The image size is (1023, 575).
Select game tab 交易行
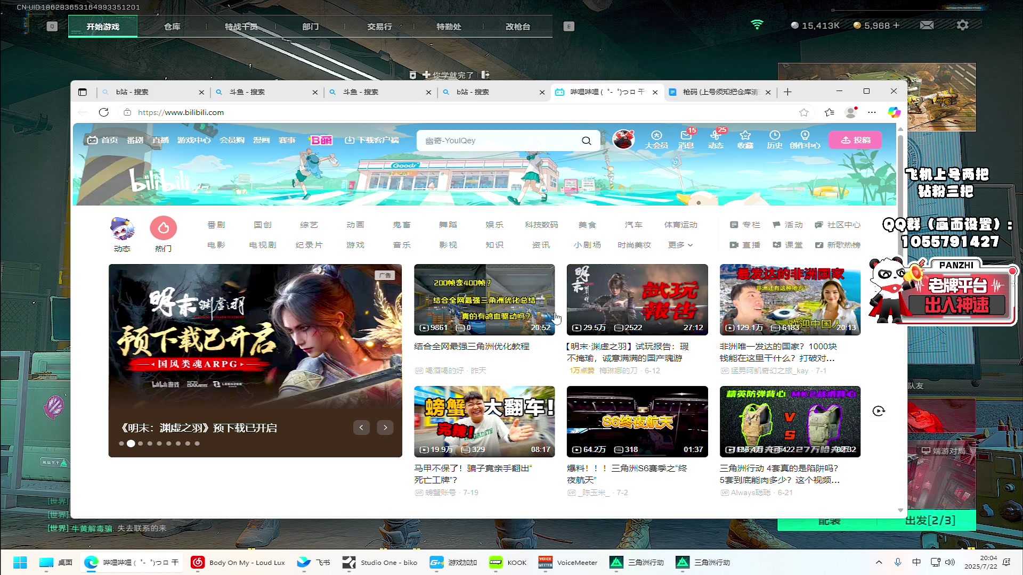(380, 27)
